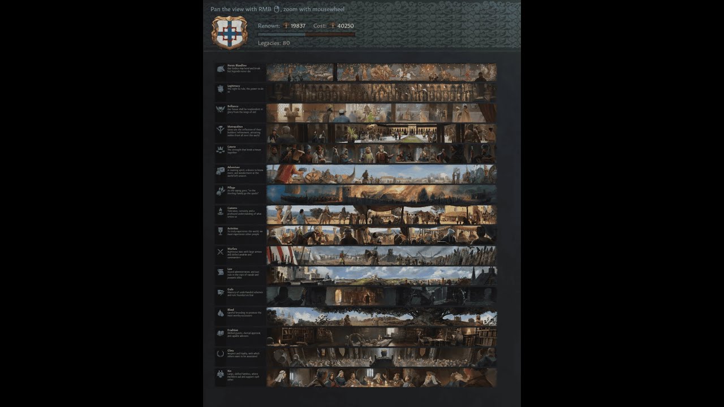
Task: Select the Guile legacy icon
Action: pyautogui.click(x=221, y=292)
